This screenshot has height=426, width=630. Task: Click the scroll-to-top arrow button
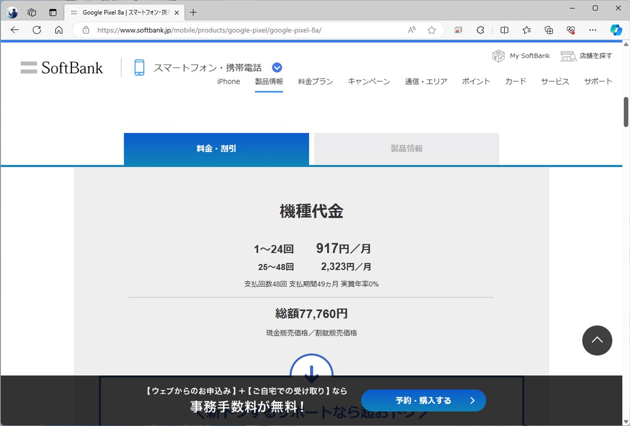[x=597, y=340]
